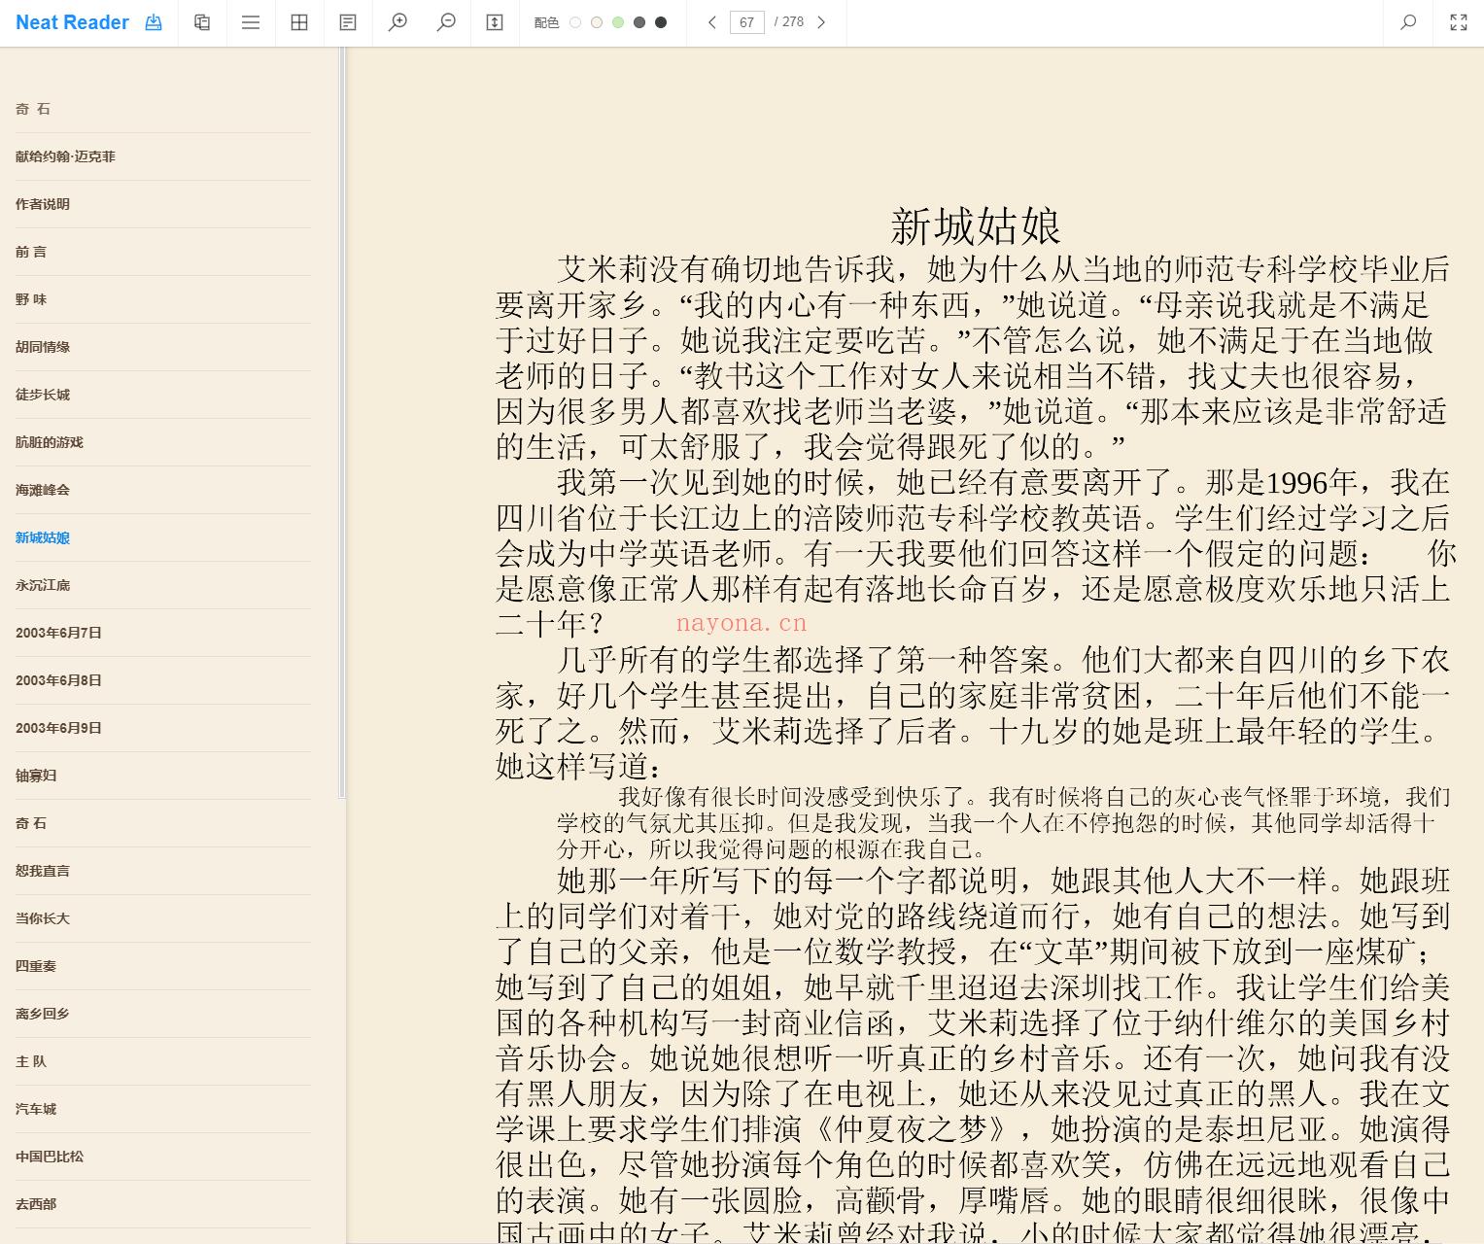Viewport: 1484px width, 1244px height.
Task: Click the page number input field showing 67
Action: point(747,22)
